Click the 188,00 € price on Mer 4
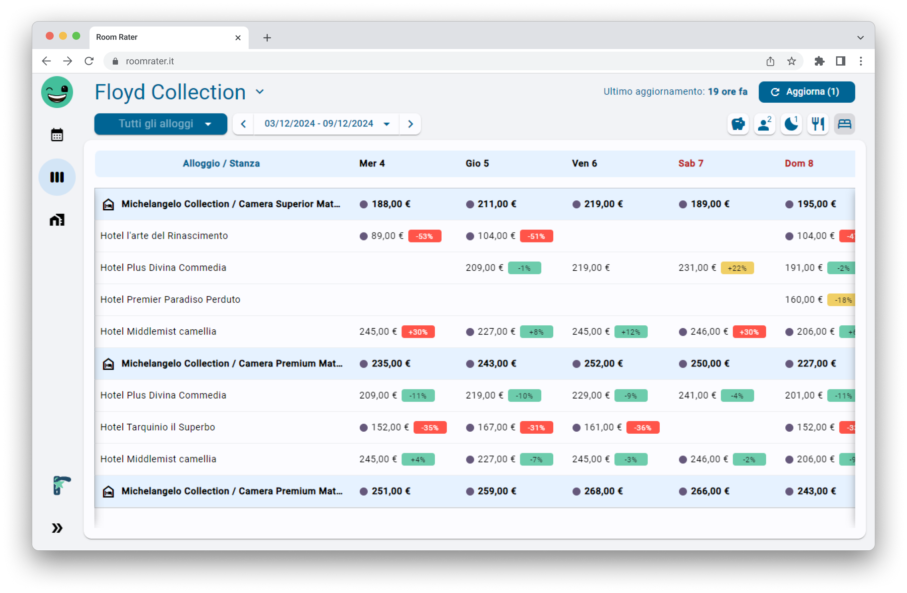Screen dimensions: 907x593 (391, 204)
